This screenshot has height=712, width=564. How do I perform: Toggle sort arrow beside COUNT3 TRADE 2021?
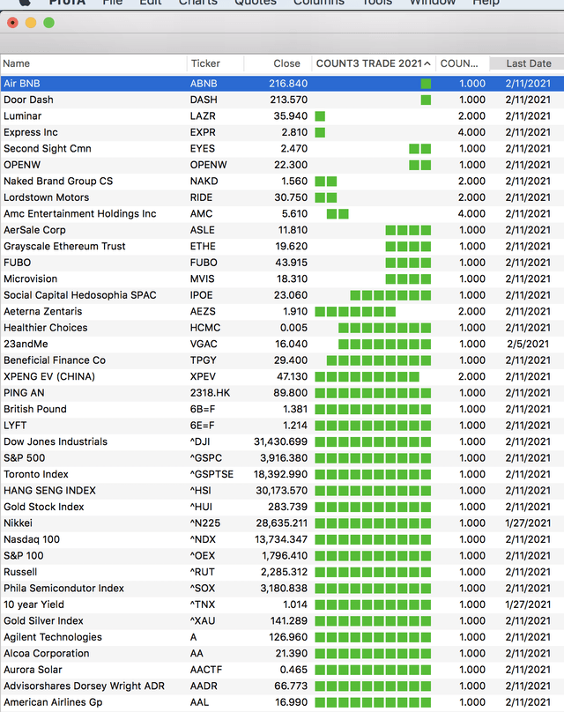click(x=427, y=63)
